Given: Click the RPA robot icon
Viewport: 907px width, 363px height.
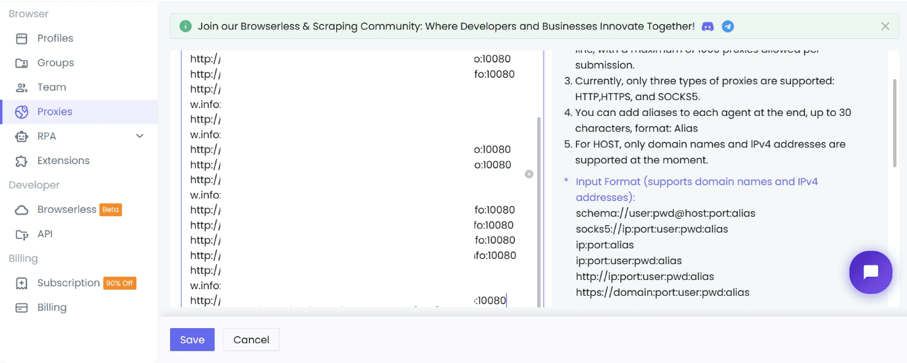Looking at the screenshot, I should 22,136.
